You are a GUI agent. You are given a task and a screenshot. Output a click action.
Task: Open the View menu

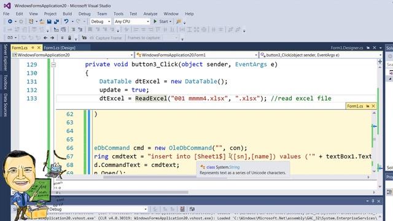(x=33, y=14)
